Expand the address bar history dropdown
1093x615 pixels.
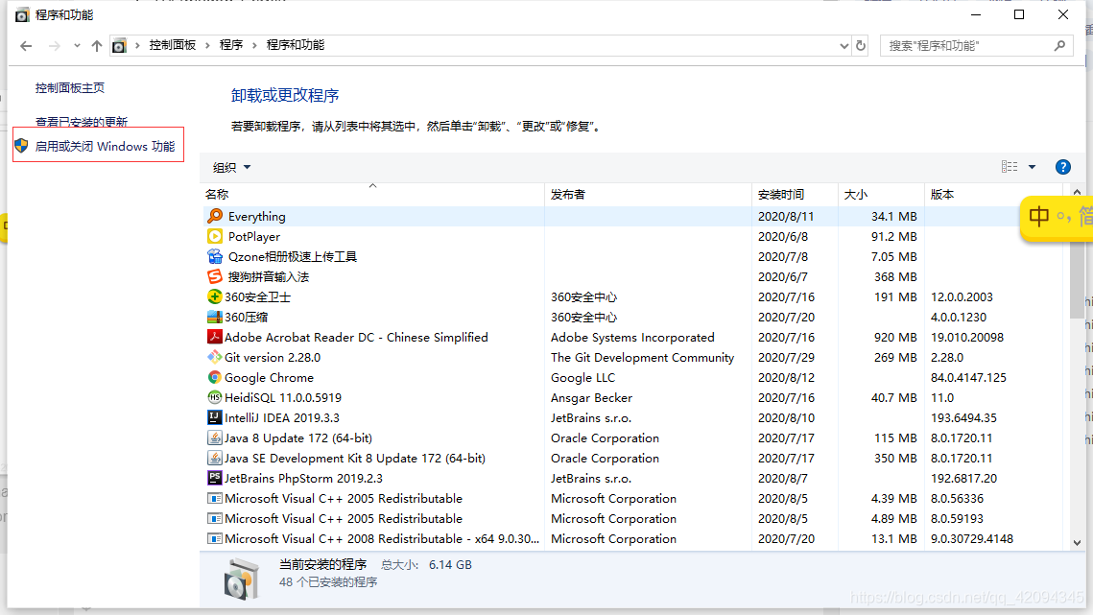click(x=844, y=46)
